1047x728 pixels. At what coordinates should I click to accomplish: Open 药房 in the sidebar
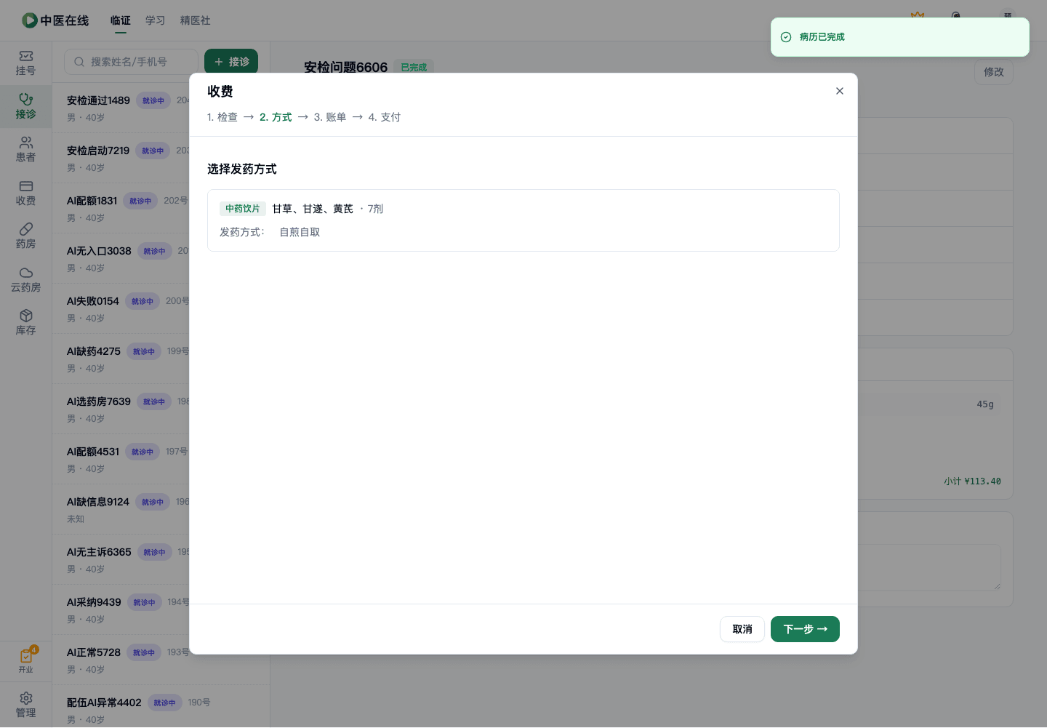point(26,236)
